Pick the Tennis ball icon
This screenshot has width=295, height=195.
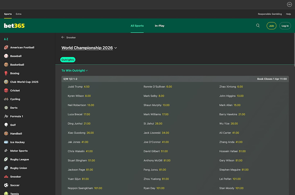[x=6, y=193]
